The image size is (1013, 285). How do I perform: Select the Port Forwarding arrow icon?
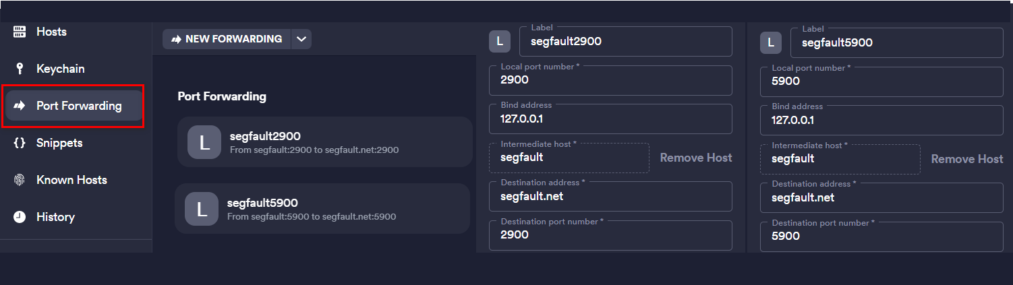coord(20,106)
